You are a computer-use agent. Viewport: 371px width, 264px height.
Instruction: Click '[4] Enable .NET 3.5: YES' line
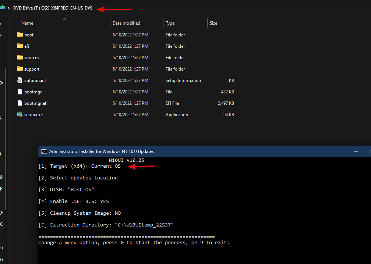tap(74, 201)
